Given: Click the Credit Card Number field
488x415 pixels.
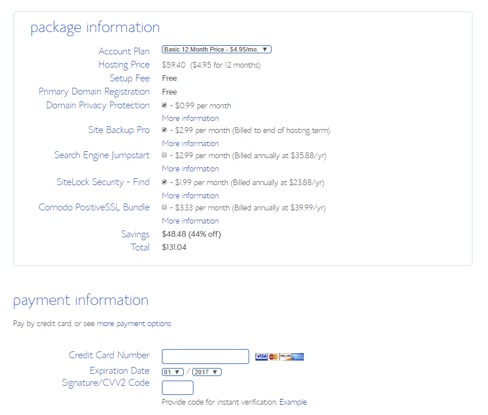Looking at the screenshot, I should point(205,356).
